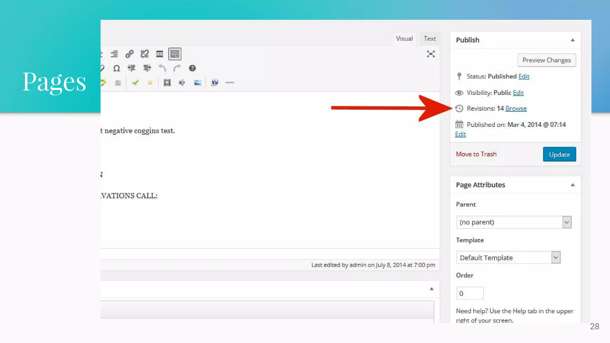Switch editor to the Visual tab

(404, 39)
